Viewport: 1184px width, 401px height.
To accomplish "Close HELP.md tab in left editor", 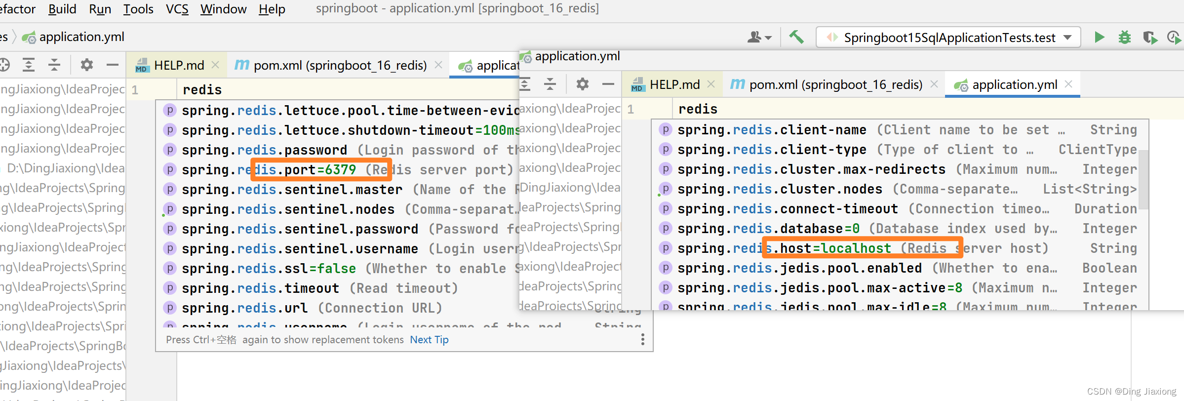I will pos(215,65).
